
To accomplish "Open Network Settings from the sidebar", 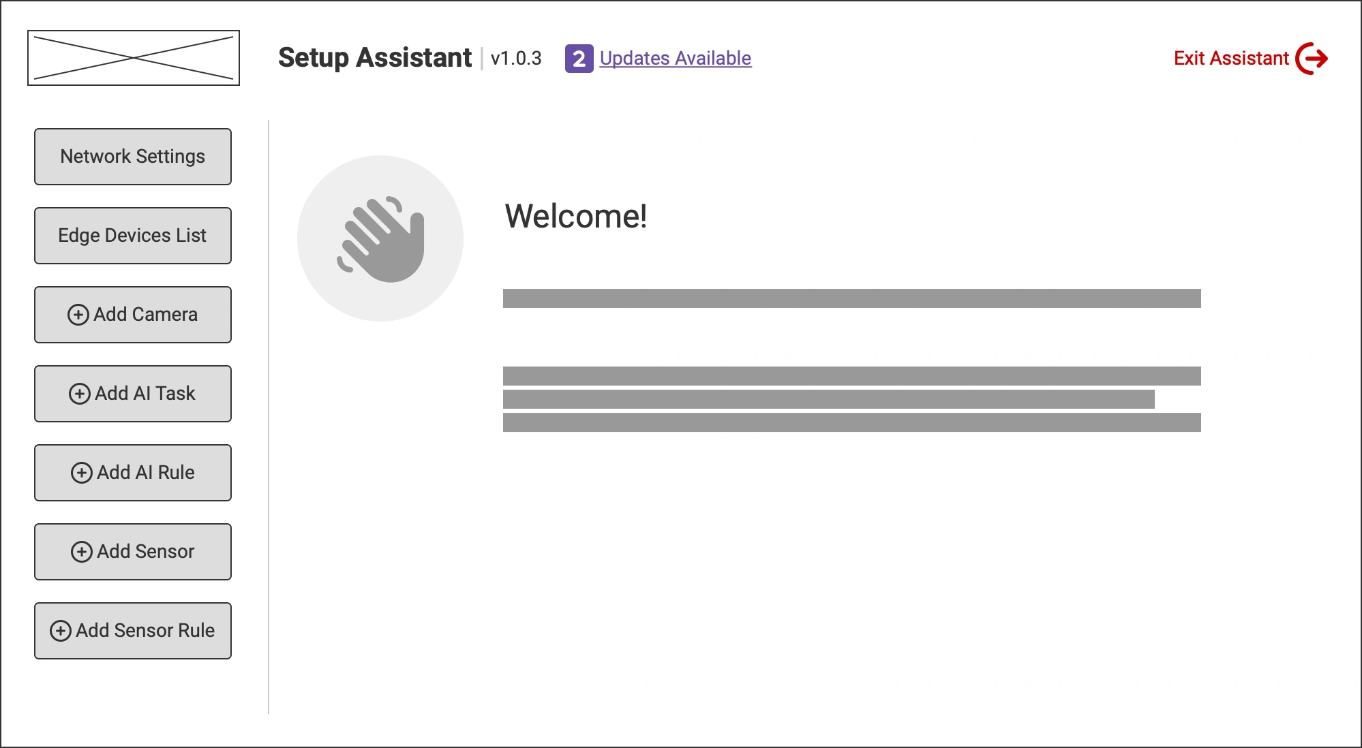I will tap(132, 157).
